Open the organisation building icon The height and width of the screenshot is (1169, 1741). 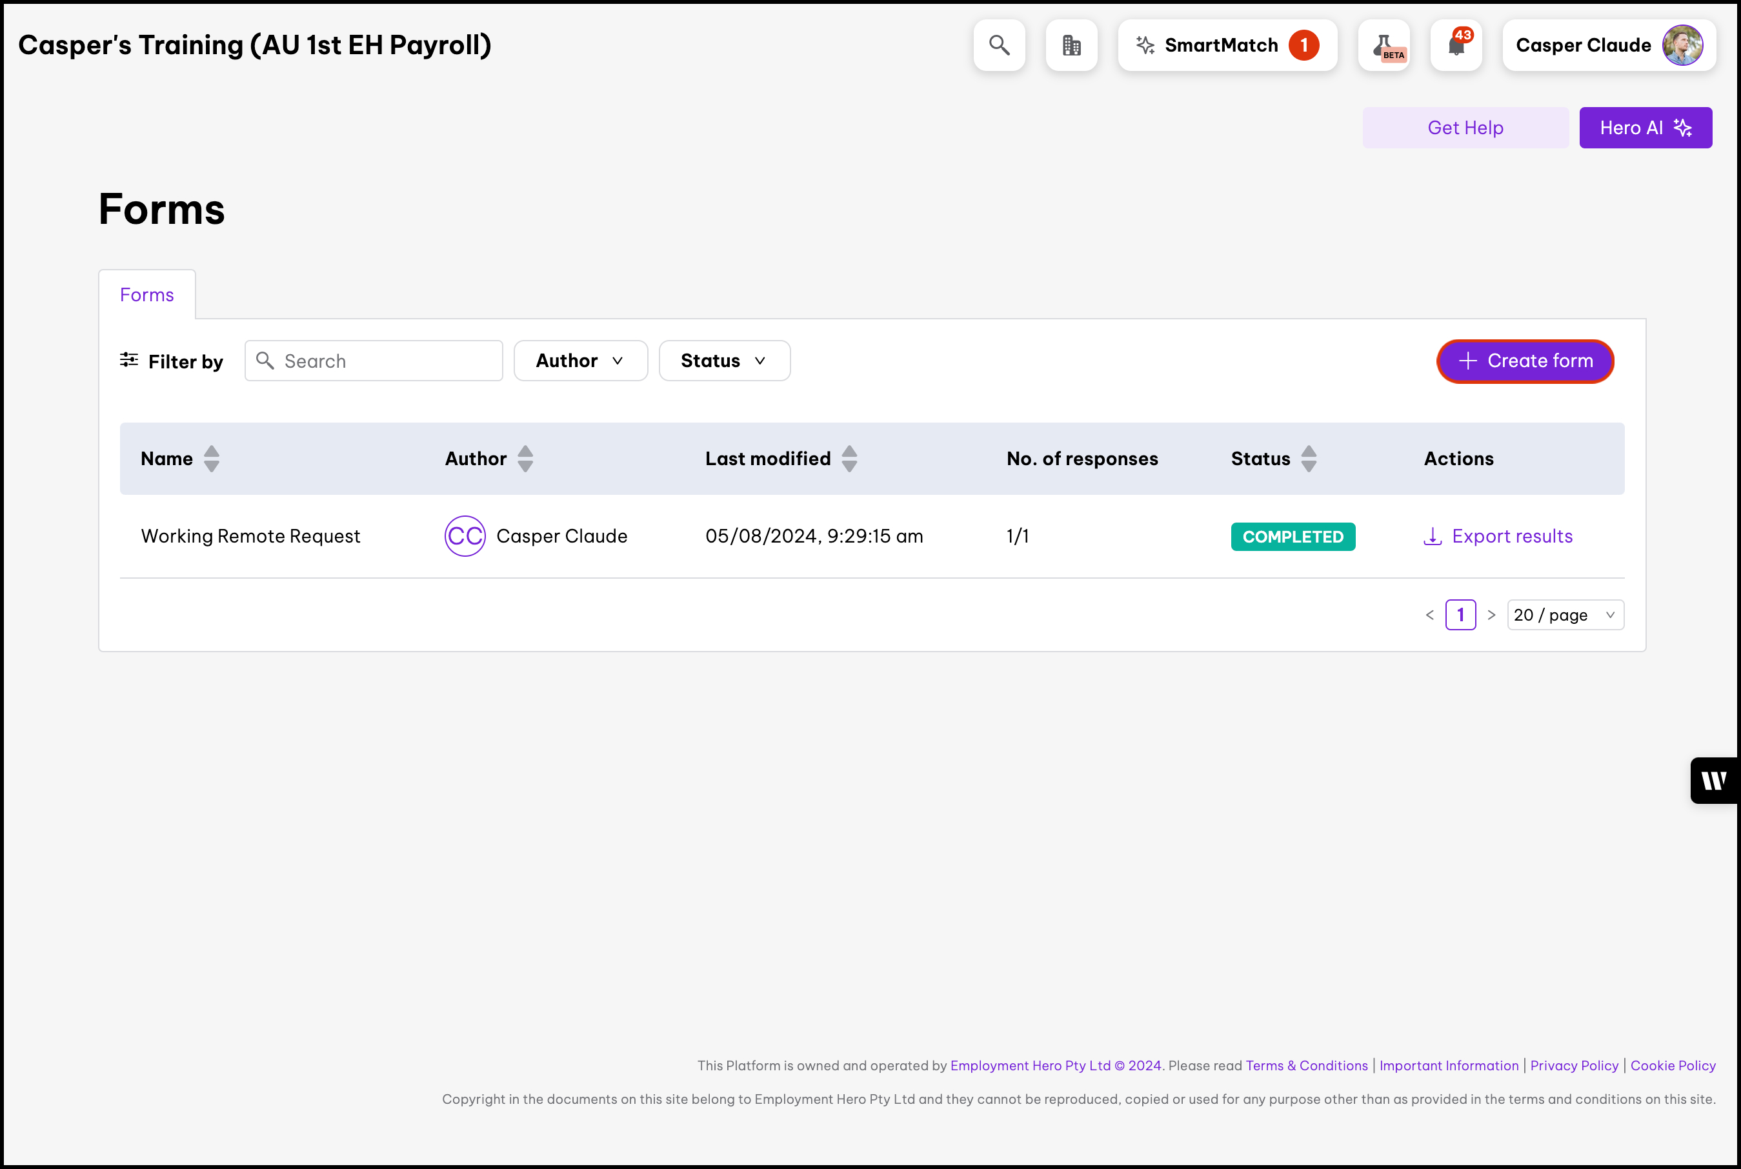click(x=1071, y=45)
